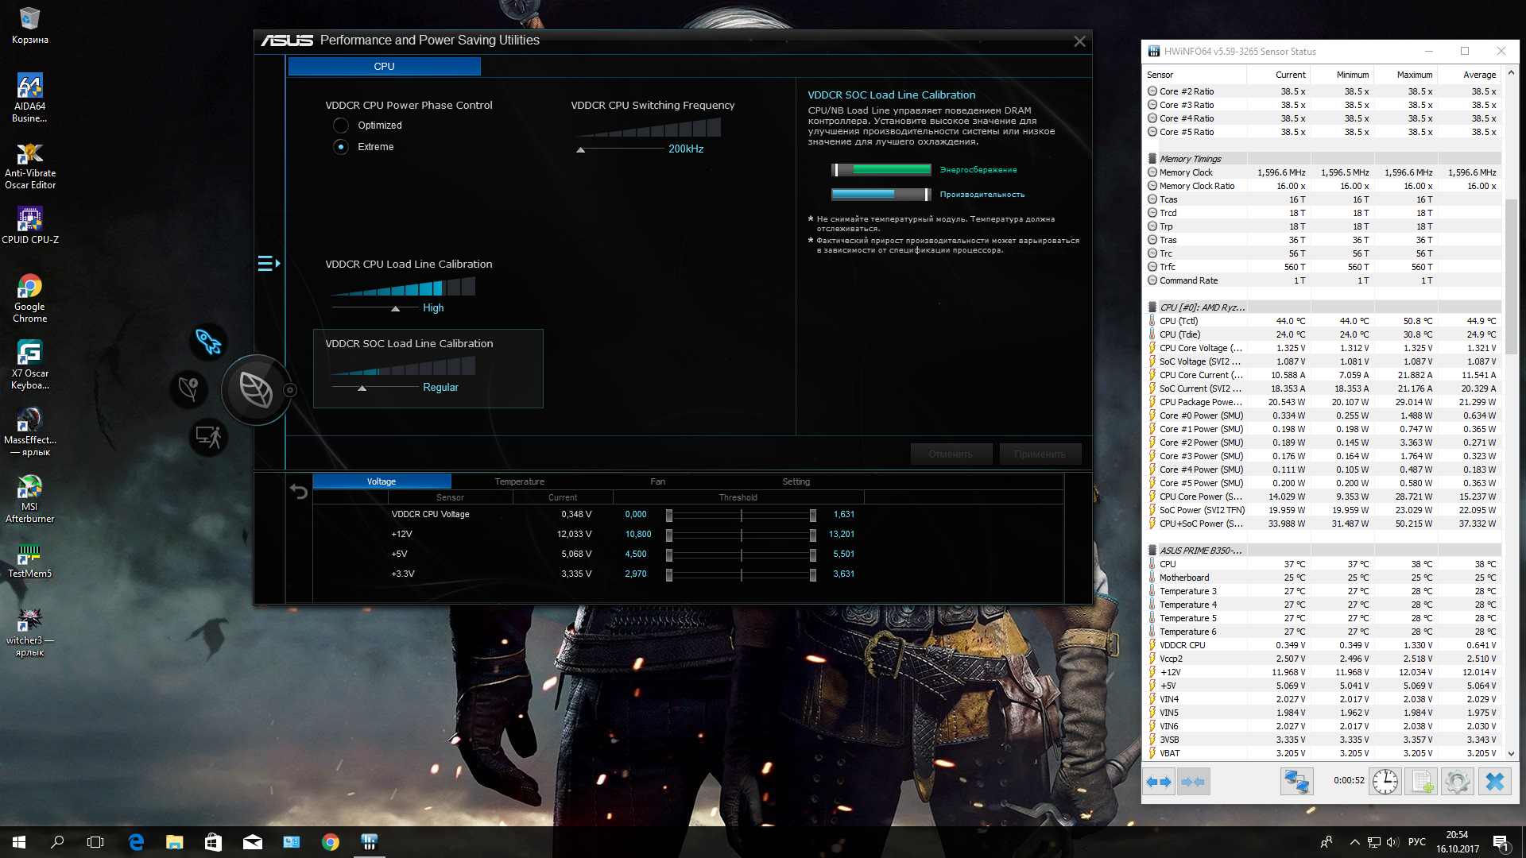This screenshot has height=858, width=1526.
Task: Click the Отменить cancel button
Action: (x=951, y=454)
